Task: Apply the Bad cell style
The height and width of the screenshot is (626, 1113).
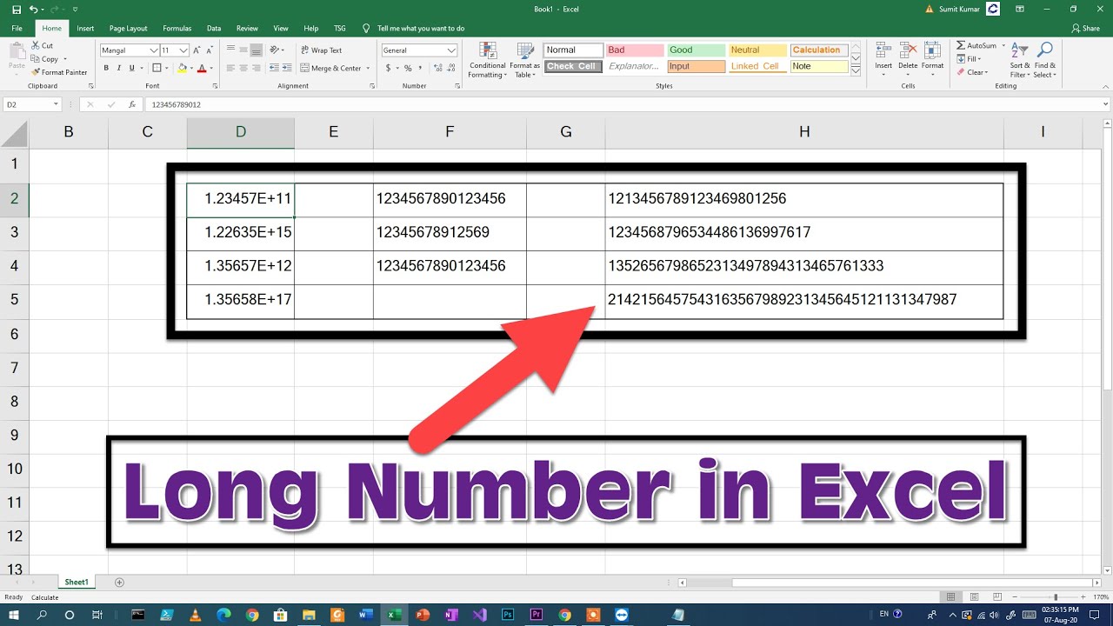Action: point(635,50)
